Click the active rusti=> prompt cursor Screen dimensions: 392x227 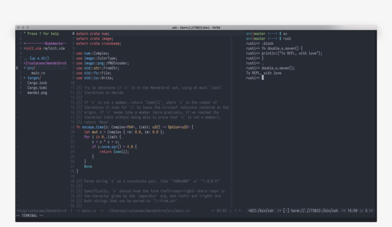pos(263,78)
